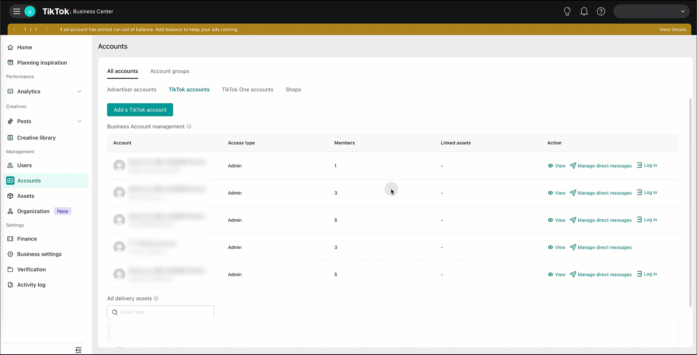Log in to fifth account row
This screenshot has height=355, width=697.
(x=647, y=274)
